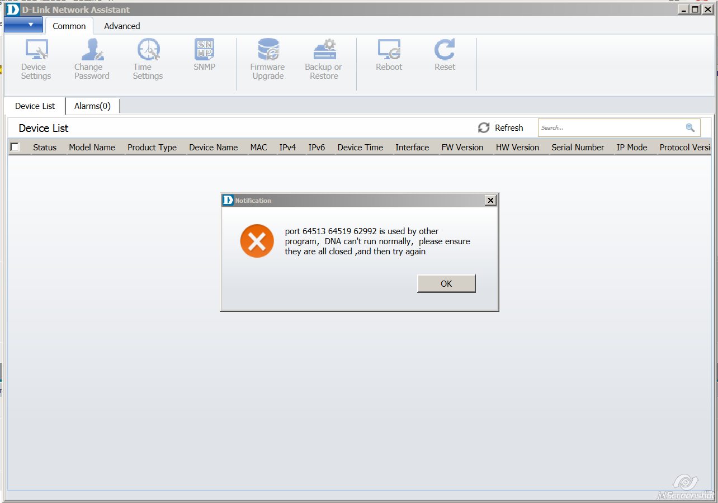
Task: Tick the select-all checkbox in the device table header
Action: [x=15, y=147]
